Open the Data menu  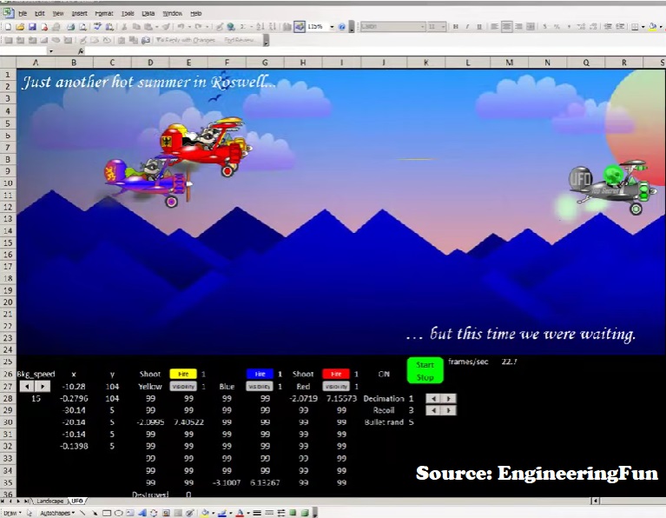[148, 14]
